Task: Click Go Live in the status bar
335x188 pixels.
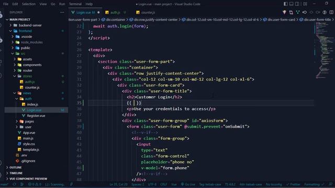Action: [x=188, y=184]
